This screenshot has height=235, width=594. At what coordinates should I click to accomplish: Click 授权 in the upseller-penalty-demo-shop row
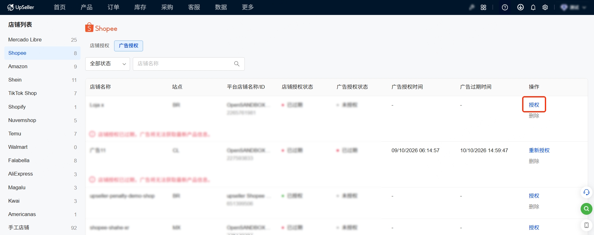click(534, 196)
